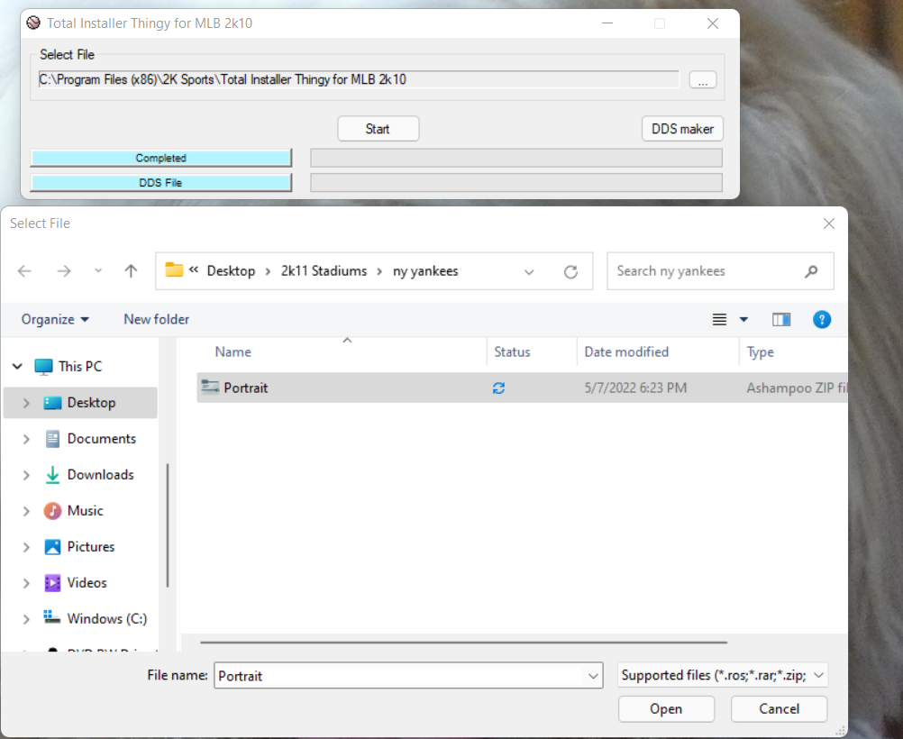
Task: Go back in the file dialog
Action: click(24, 270)
